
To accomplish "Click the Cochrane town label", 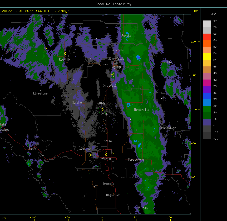I will [x=85, y=149].
